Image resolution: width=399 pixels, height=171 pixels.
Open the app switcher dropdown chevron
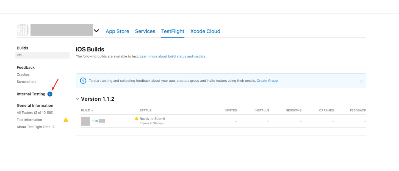pos(96,31)
